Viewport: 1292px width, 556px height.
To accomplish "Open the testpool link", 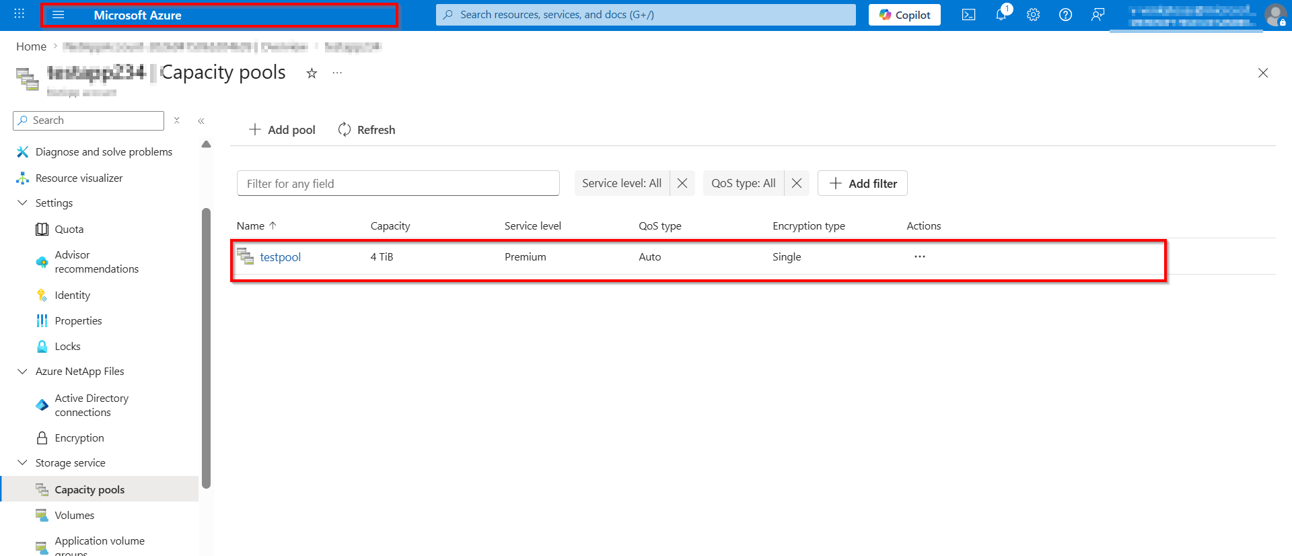I will 281,257.
